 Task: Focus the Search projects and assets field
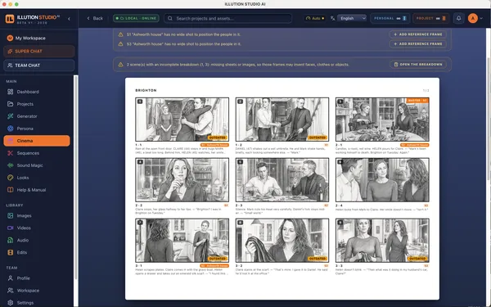228,19
